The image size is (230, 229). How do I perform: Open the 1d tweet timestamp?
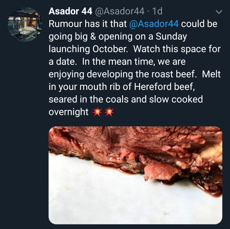(x=157, y=11)
